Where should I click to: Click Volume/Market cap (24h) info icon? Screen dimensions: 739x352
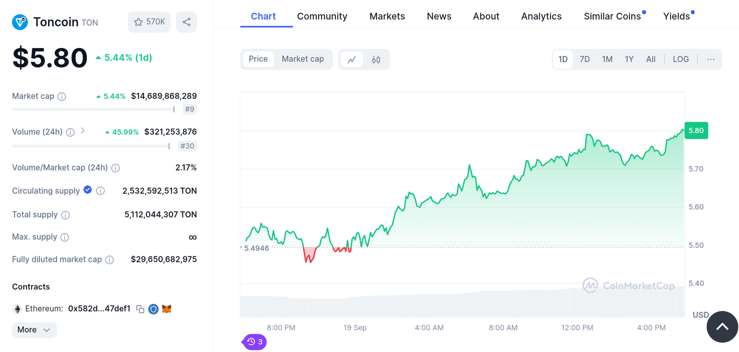(x=115, y=168)
